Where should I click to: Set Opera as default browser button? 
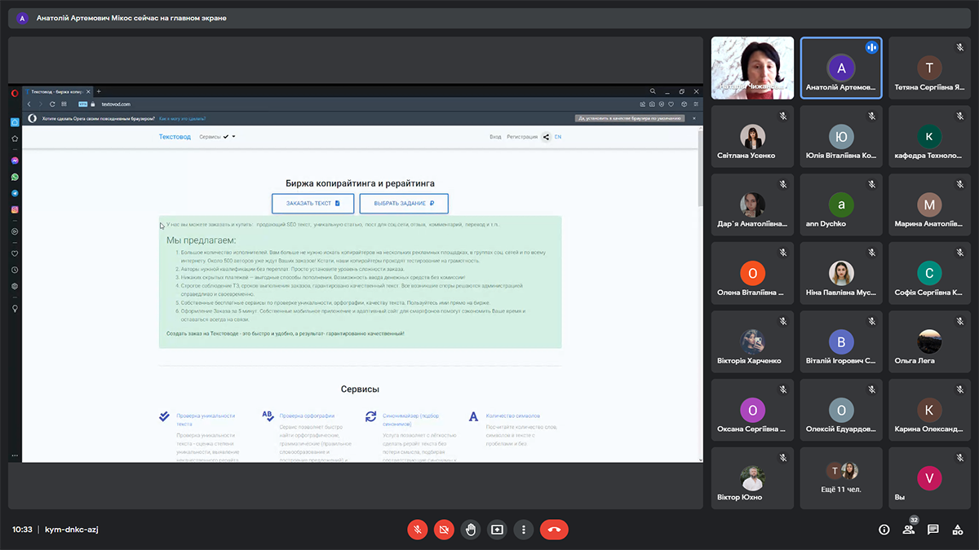click(x=630, y=118)
